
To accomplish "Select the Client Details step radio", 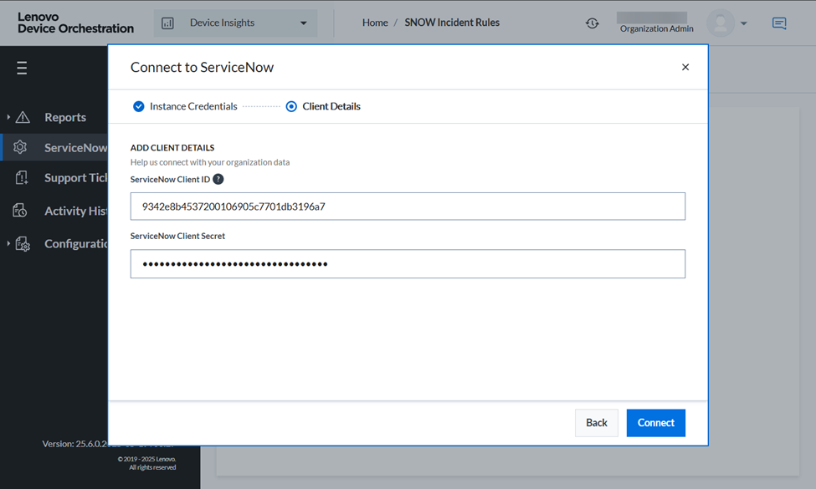I will tap(291, 106).
